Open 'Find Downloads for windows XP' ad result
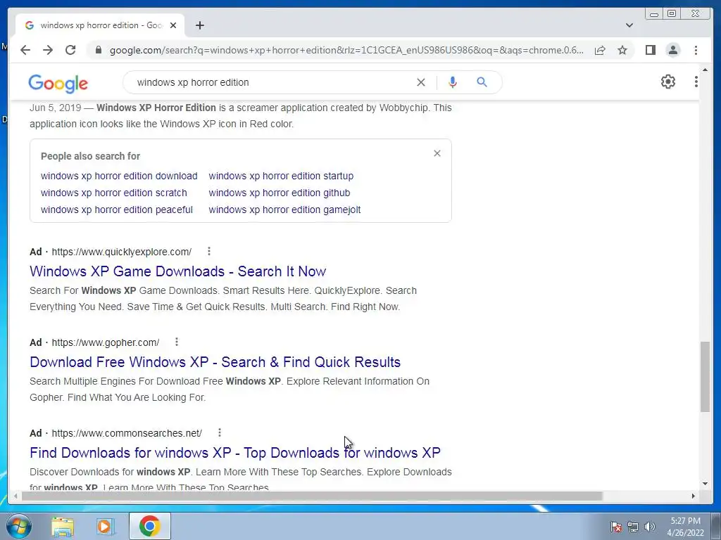Screen dimensions: 721x540 coord(235,453)
